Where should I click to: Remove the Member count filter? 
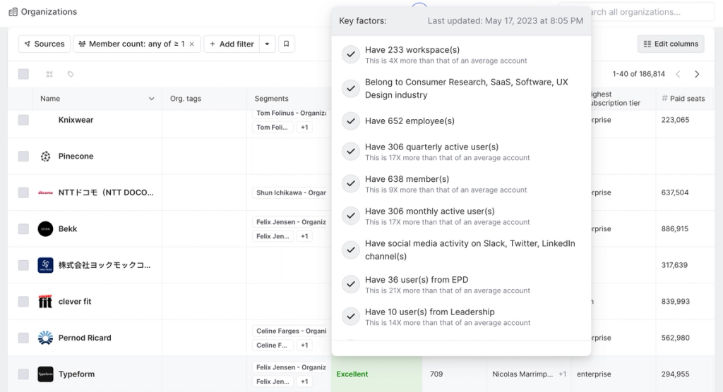pos(192,44)
